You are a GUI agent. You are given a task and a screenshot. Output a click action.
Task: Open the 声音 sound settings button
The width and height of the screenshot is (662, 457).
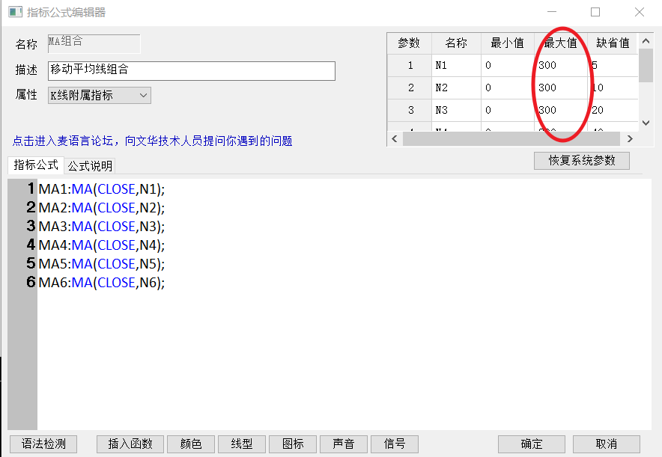(344, 444)
